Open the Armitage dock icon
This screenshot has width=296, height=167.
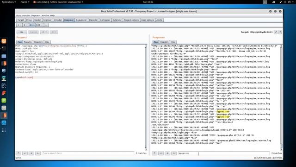(4, 78)
